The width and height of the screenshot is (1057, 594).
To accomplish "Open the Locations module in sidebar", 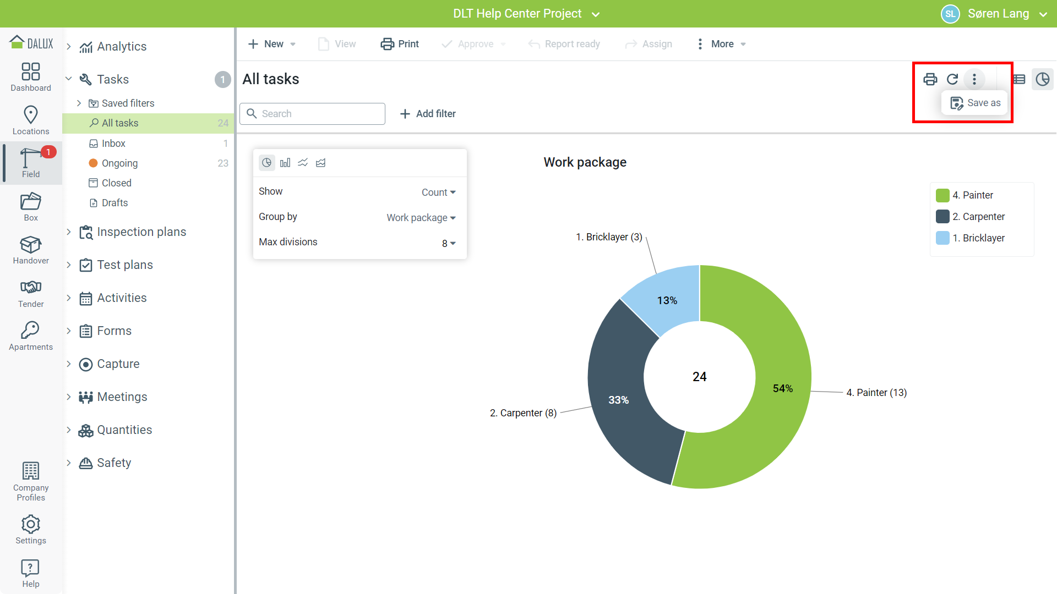I will pos(31,120).
